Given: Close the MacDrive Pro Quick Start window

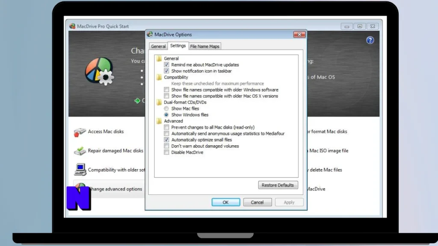Looking at the screenshot, I should [373, 26].
